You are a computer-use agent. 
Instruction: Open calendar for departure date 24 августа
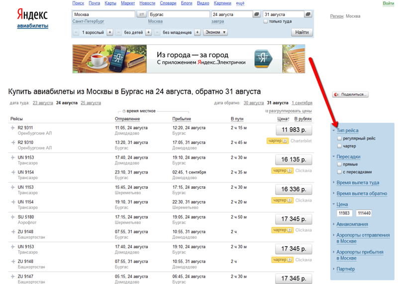click(x=257, y=14)
